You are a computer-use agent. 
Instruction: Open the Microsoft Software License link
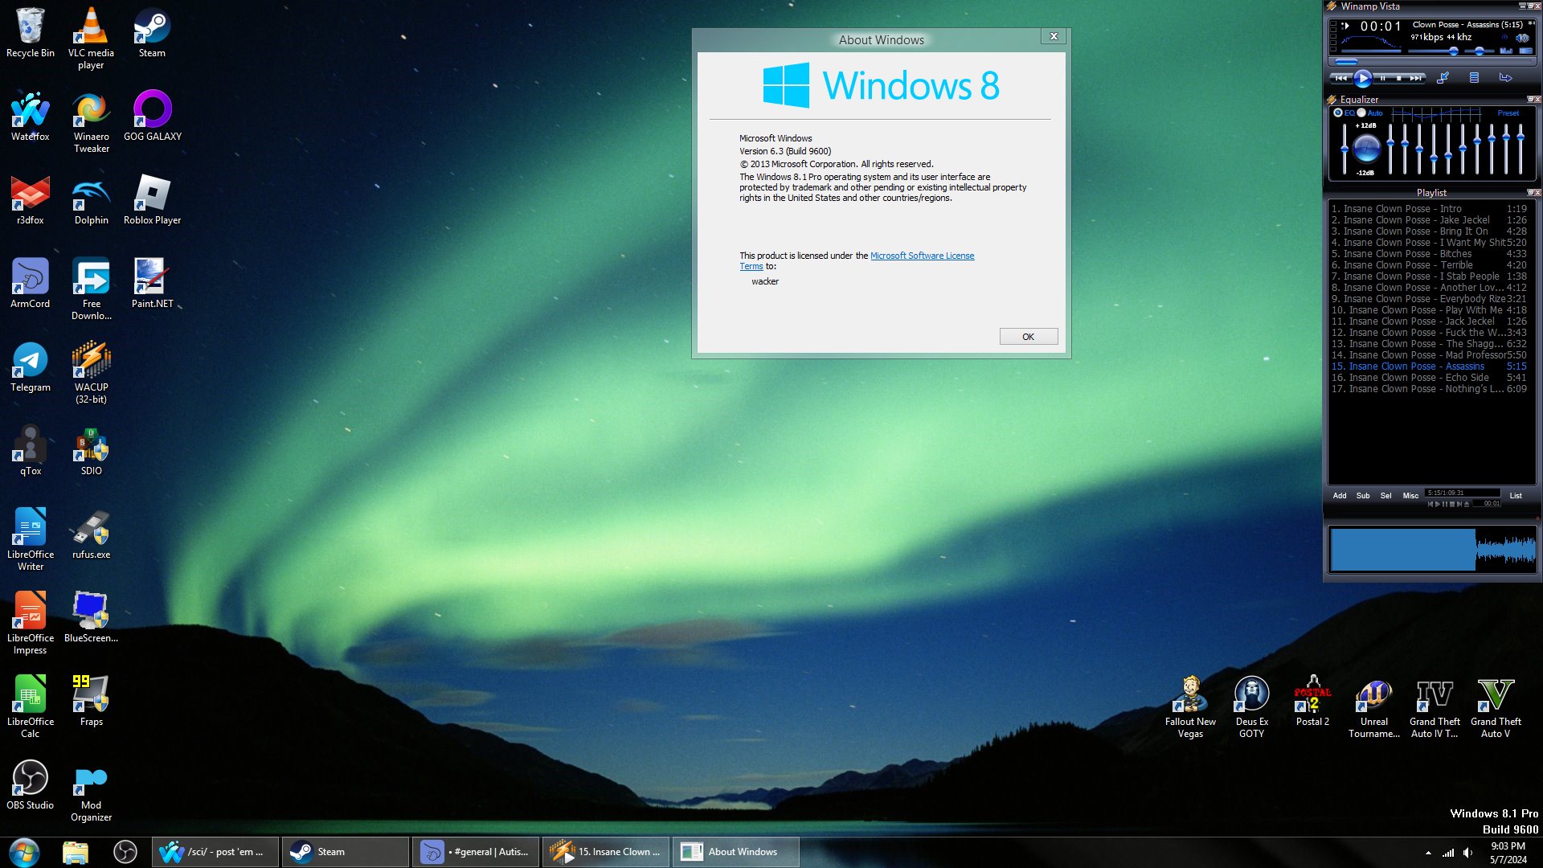922,256
